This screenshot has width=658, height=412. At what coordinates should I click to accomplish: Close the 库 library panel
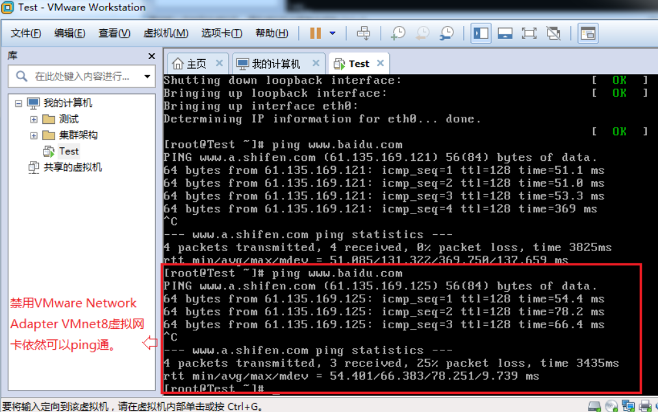coord(151,56)
